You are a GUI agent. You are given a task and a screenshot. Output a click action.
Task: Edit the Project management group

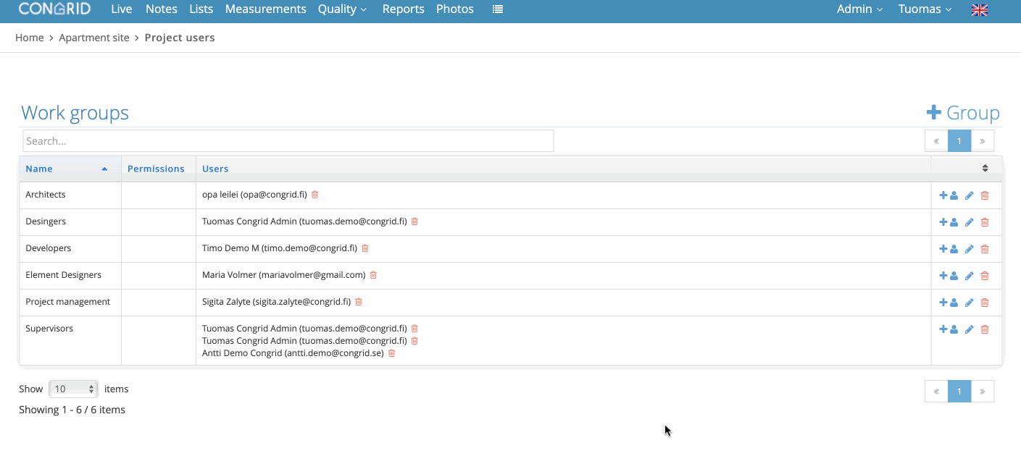tap(970, 303)
